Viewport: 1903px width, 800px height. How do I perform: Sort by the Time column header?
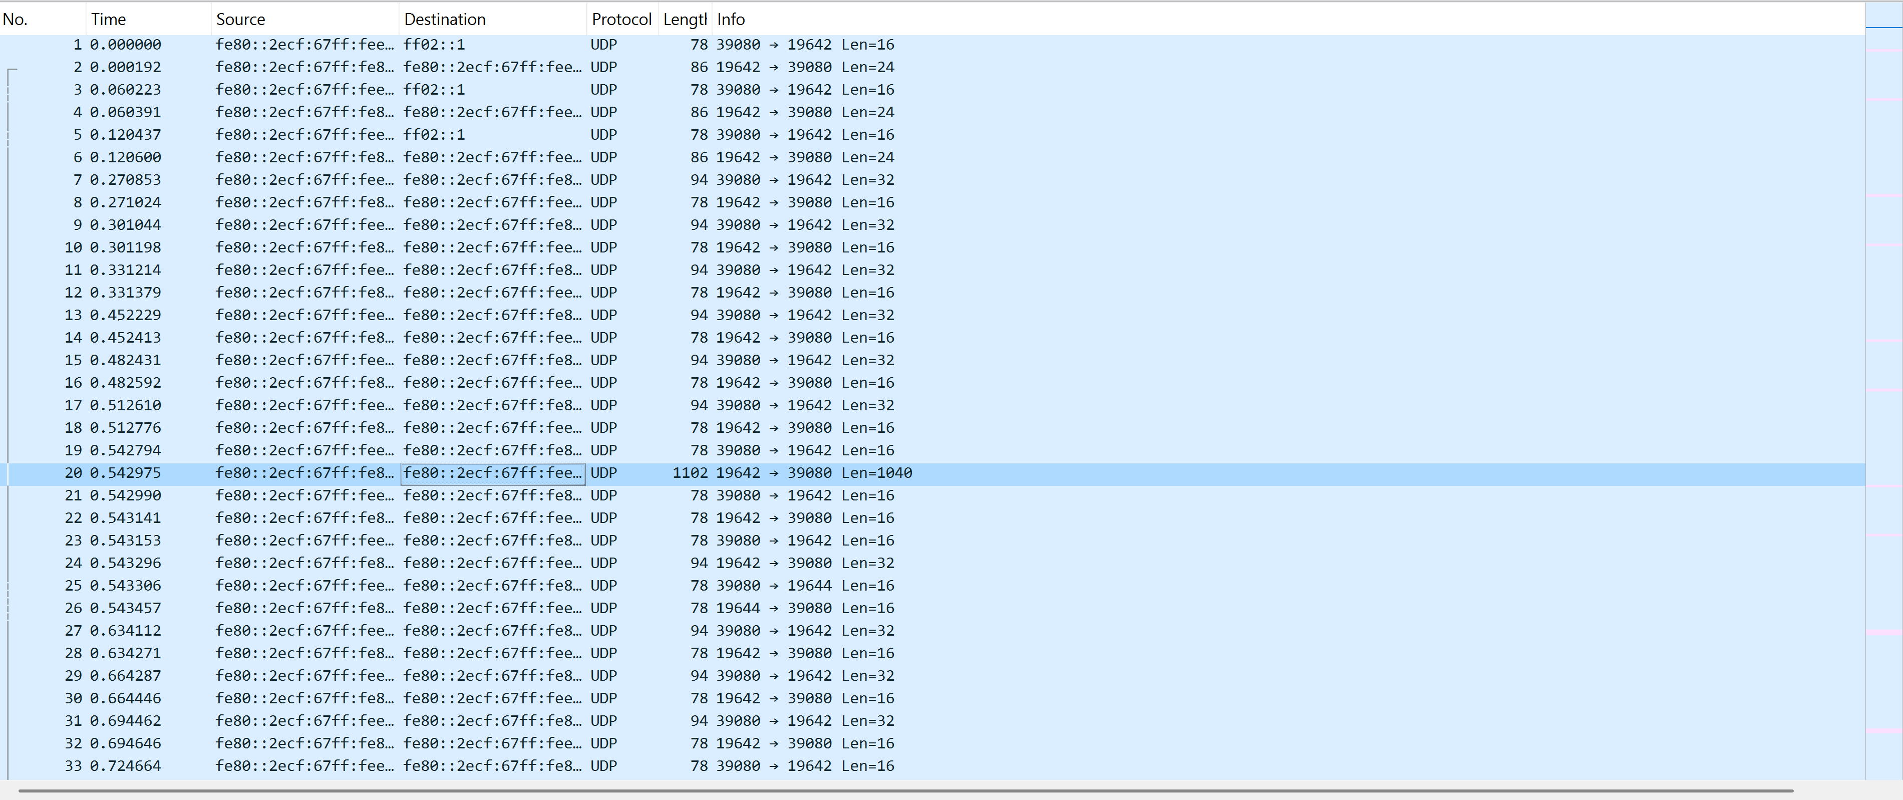(x=109, y=19)
